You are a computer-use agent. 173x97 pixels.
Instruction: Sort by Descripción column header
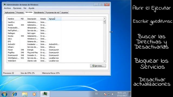point(33,19)
